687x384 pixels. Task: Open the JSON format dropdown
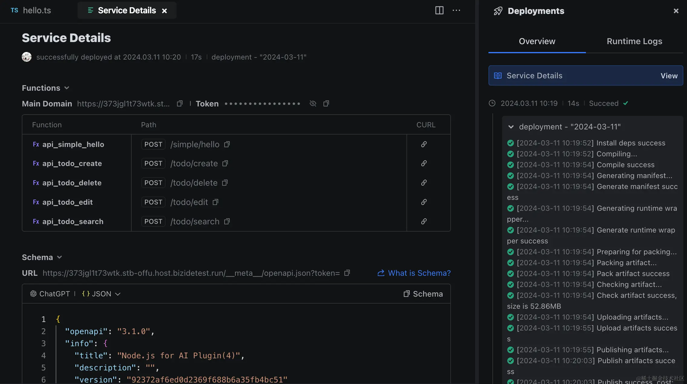pyautogui.click(x=118, y=294)
